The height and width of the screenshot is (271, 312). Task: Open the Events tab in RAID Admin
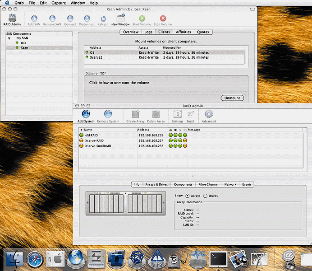click(x=247, y=185)
